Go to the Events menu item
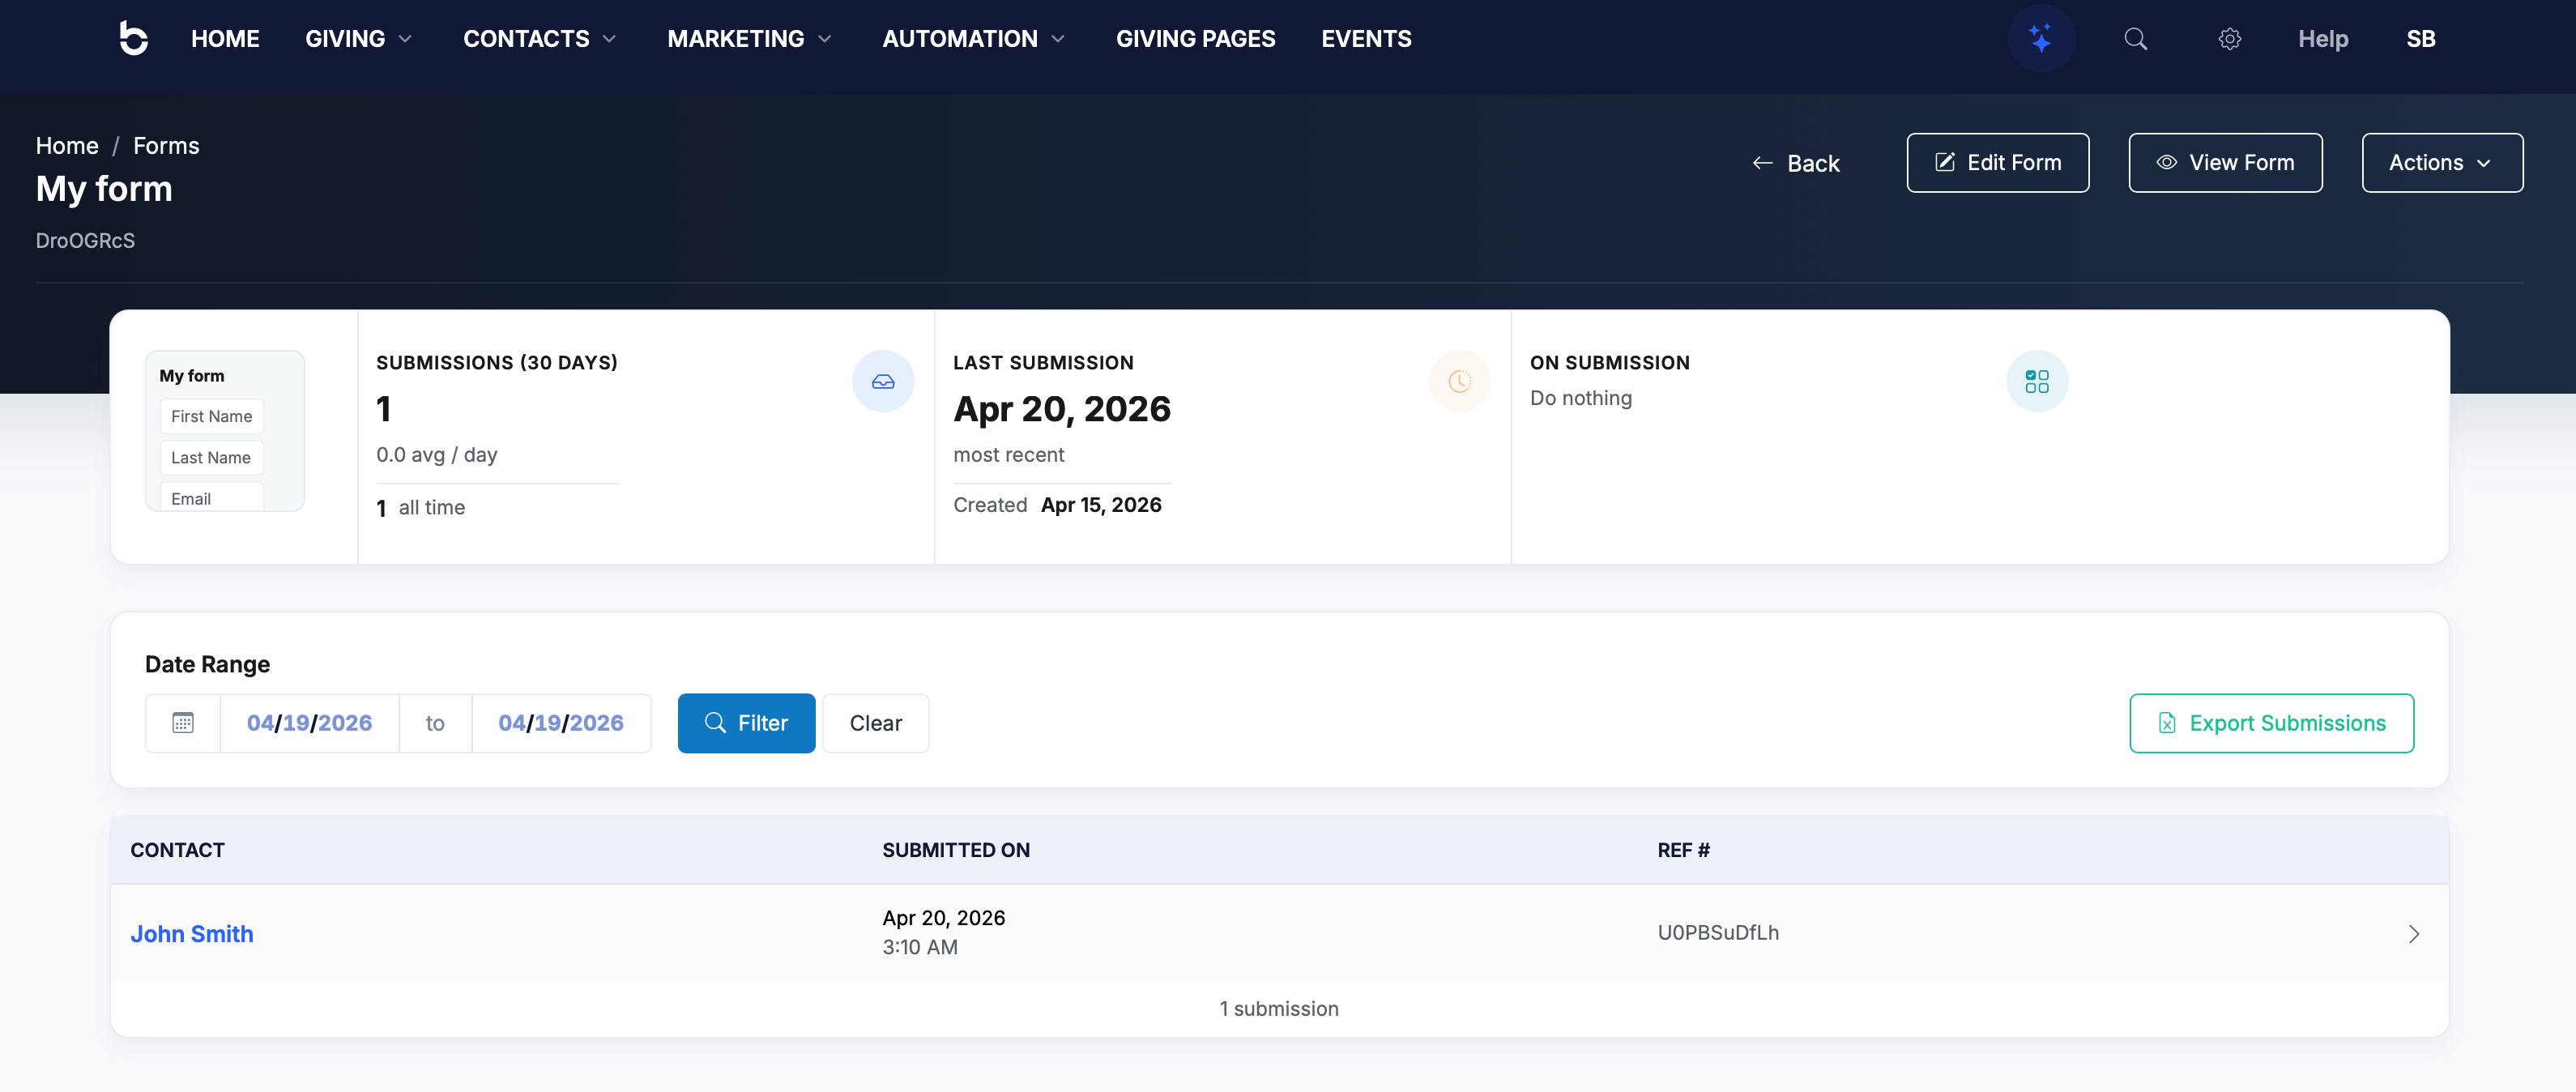 1365,38
